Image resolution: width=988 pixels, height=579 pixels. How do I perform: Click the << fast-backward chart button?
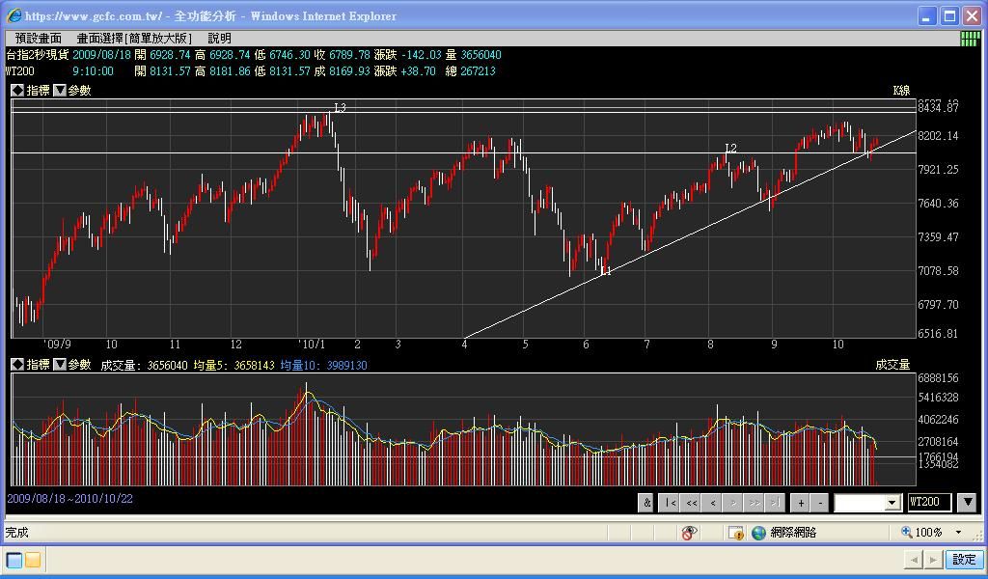[692, 503]
